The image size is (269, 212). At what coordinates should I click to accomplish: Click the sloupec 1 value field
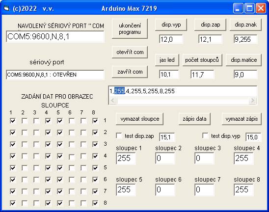126,159
